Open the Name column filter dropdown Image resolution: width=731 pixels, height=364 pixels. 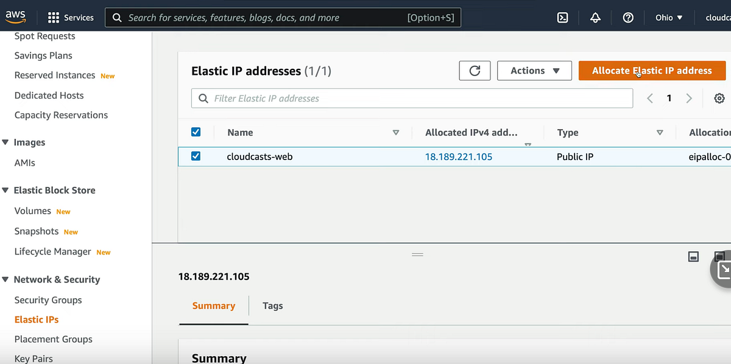[396, 132]
